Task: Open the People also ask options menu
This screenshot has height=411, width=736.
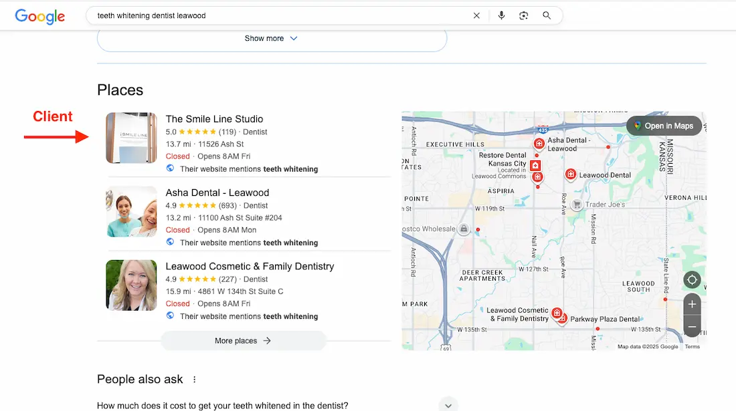Action: pyautogui.click(x=194, y=380)
